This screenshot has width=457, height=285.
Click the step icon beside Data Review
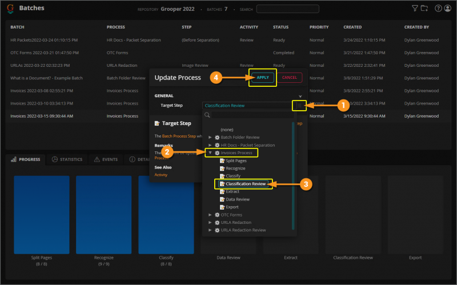coord(222,199)
